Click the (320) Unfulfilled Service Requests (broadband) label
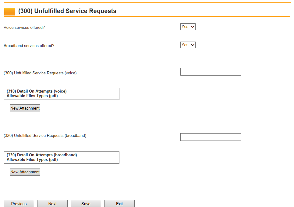The height and width of the screenshot is (207, 294). [45, 136]
